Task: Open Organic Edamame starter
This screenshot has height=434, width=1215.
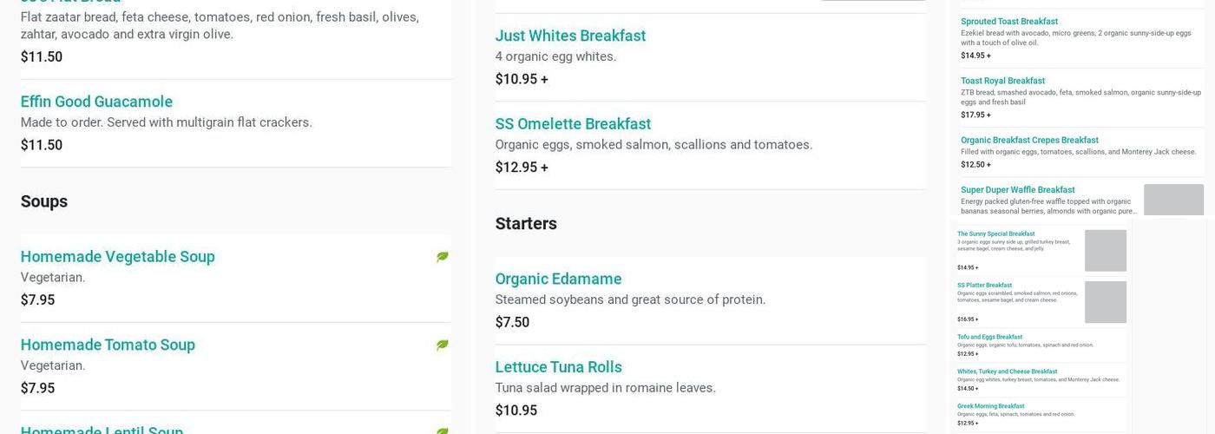Action: click(x=558, y=279)
